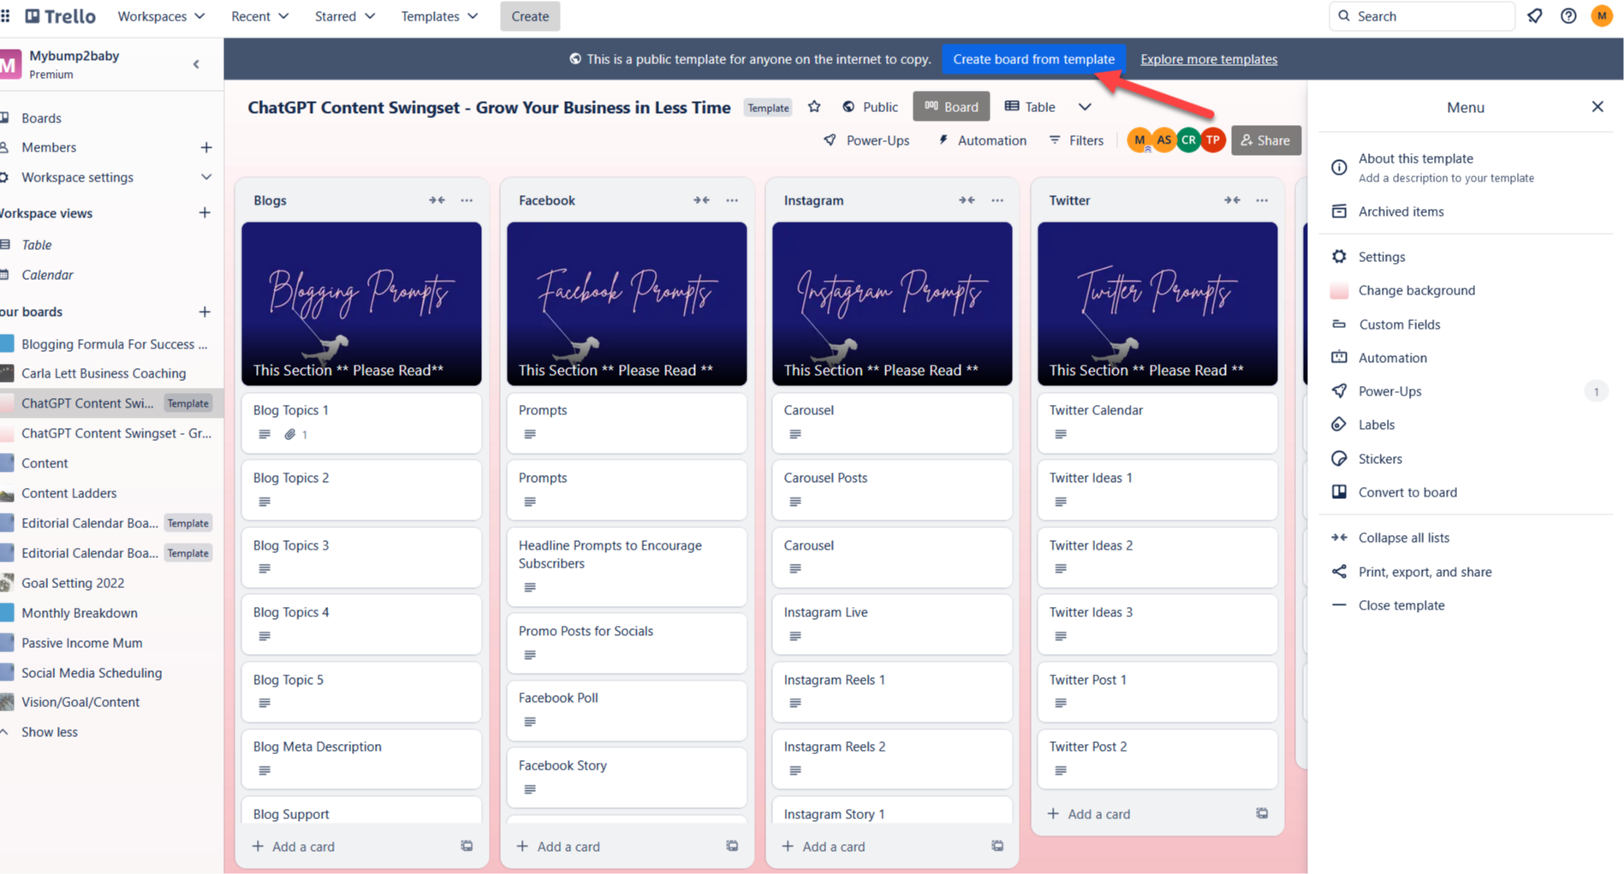Viewport: 1624px width, 874px height.
Task: Create card from template in Facebook list
Action: [732, 846]
